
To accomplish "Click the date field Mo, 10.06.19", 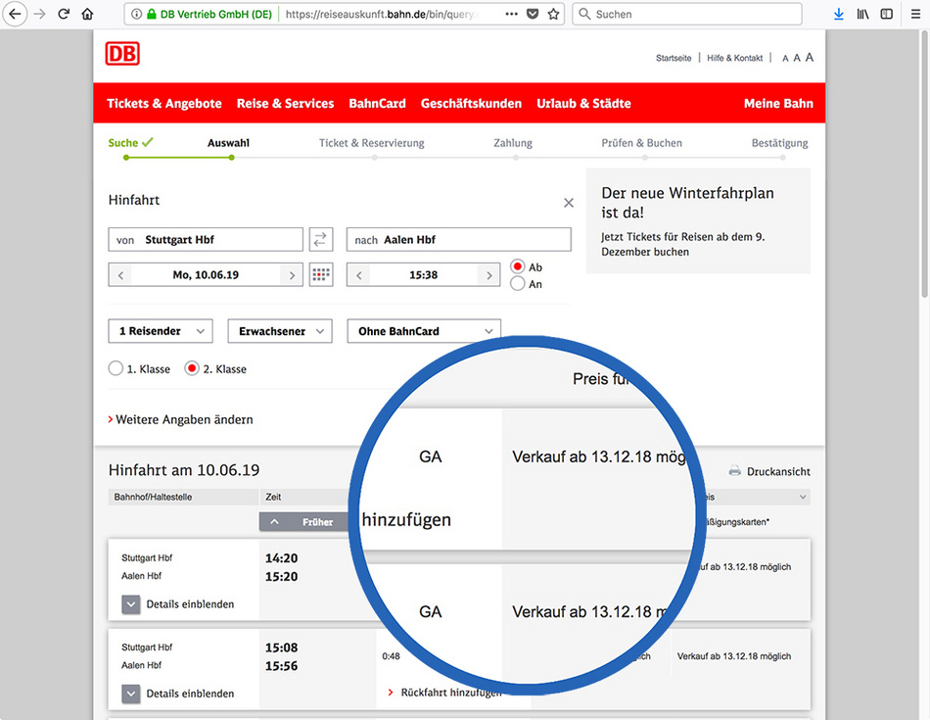I will point(206,275).
